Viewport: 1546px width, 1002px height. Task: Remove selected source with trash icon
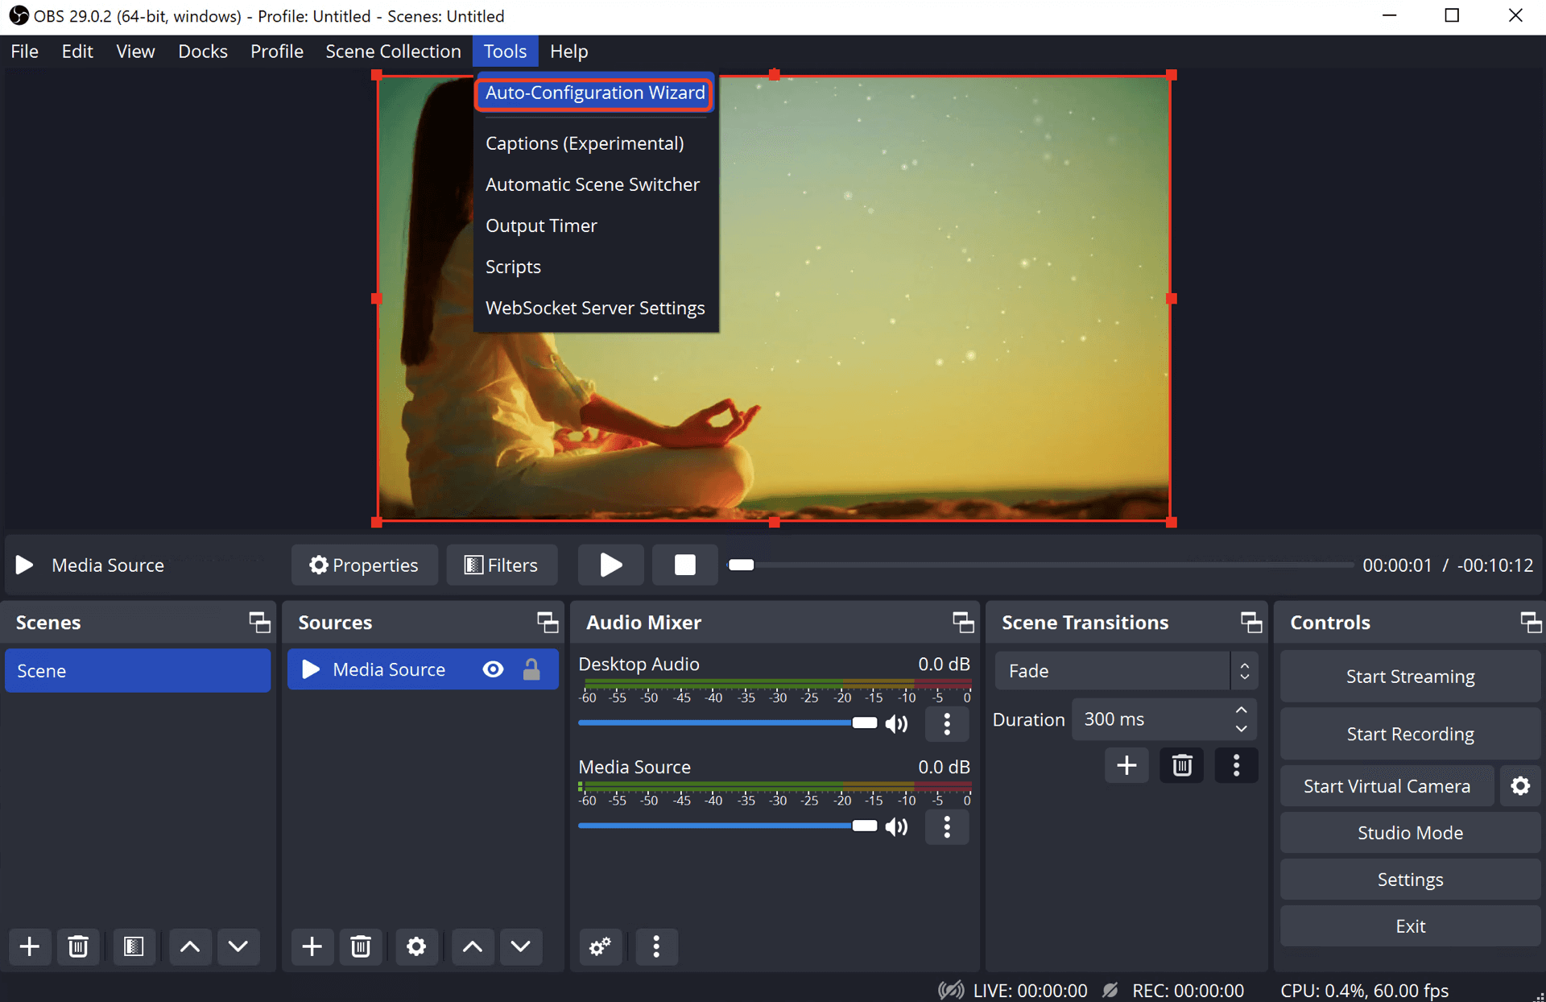tap(360, 946)
